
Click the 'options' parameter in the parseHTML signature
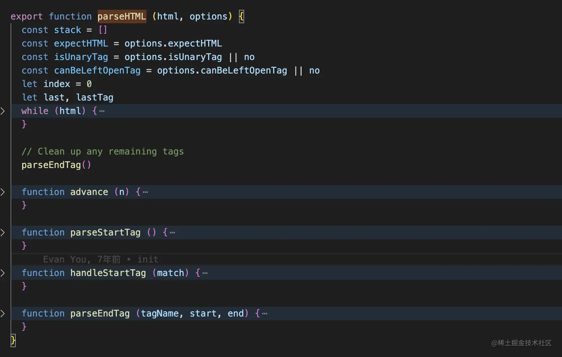[208, 16]
